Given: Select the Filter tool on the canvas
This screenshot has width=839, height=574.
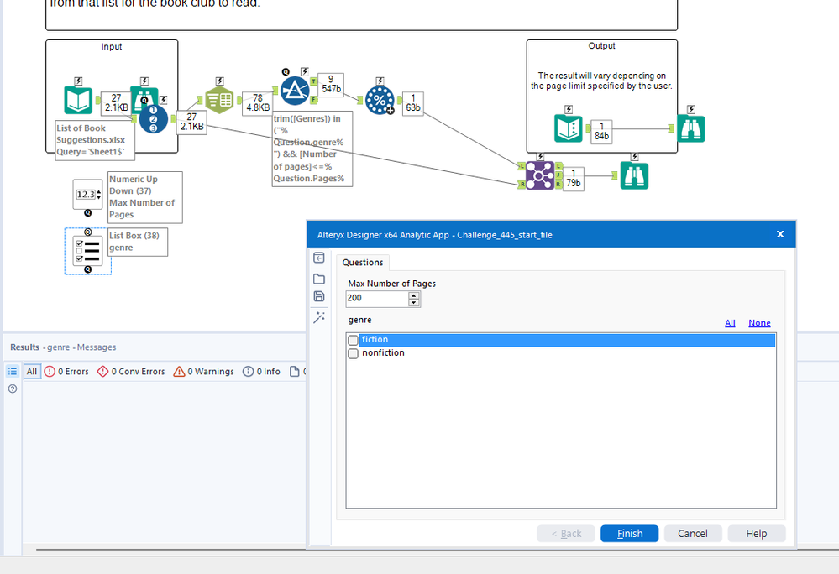Looking at the screenshot, I should click(295, 91).
